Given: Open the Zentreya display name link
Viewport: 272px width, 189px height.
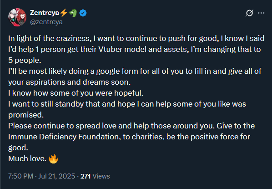Looking at the screenshot, I should (x=45, y=13).
